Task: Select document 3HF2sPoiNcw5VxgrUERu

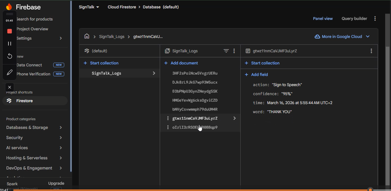Action: [x=195, y=73]
